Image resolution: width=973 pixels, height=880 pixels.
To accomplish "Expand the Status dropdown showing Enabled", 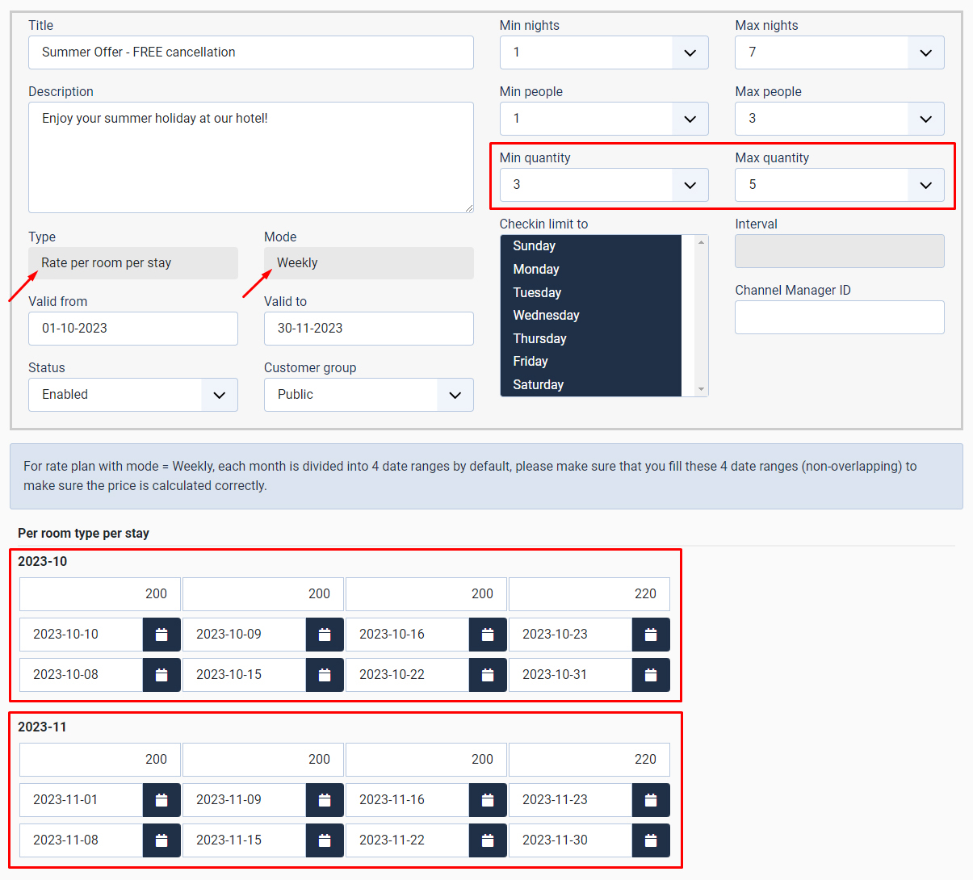I will (219, 395).
